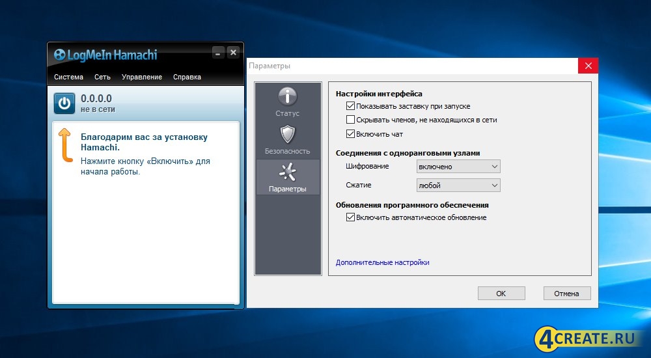This screenshot has height=358, width=651.
Task: Open the Справка menu in Hamachi
Action: [x=187, y=77]
